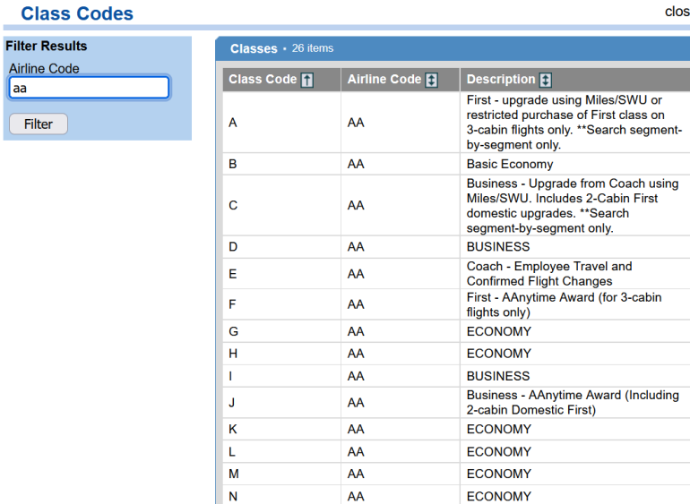Click the Class Code sort arrow icon
This screenshot has width=690, height=504.
click(x=307, y=80)
